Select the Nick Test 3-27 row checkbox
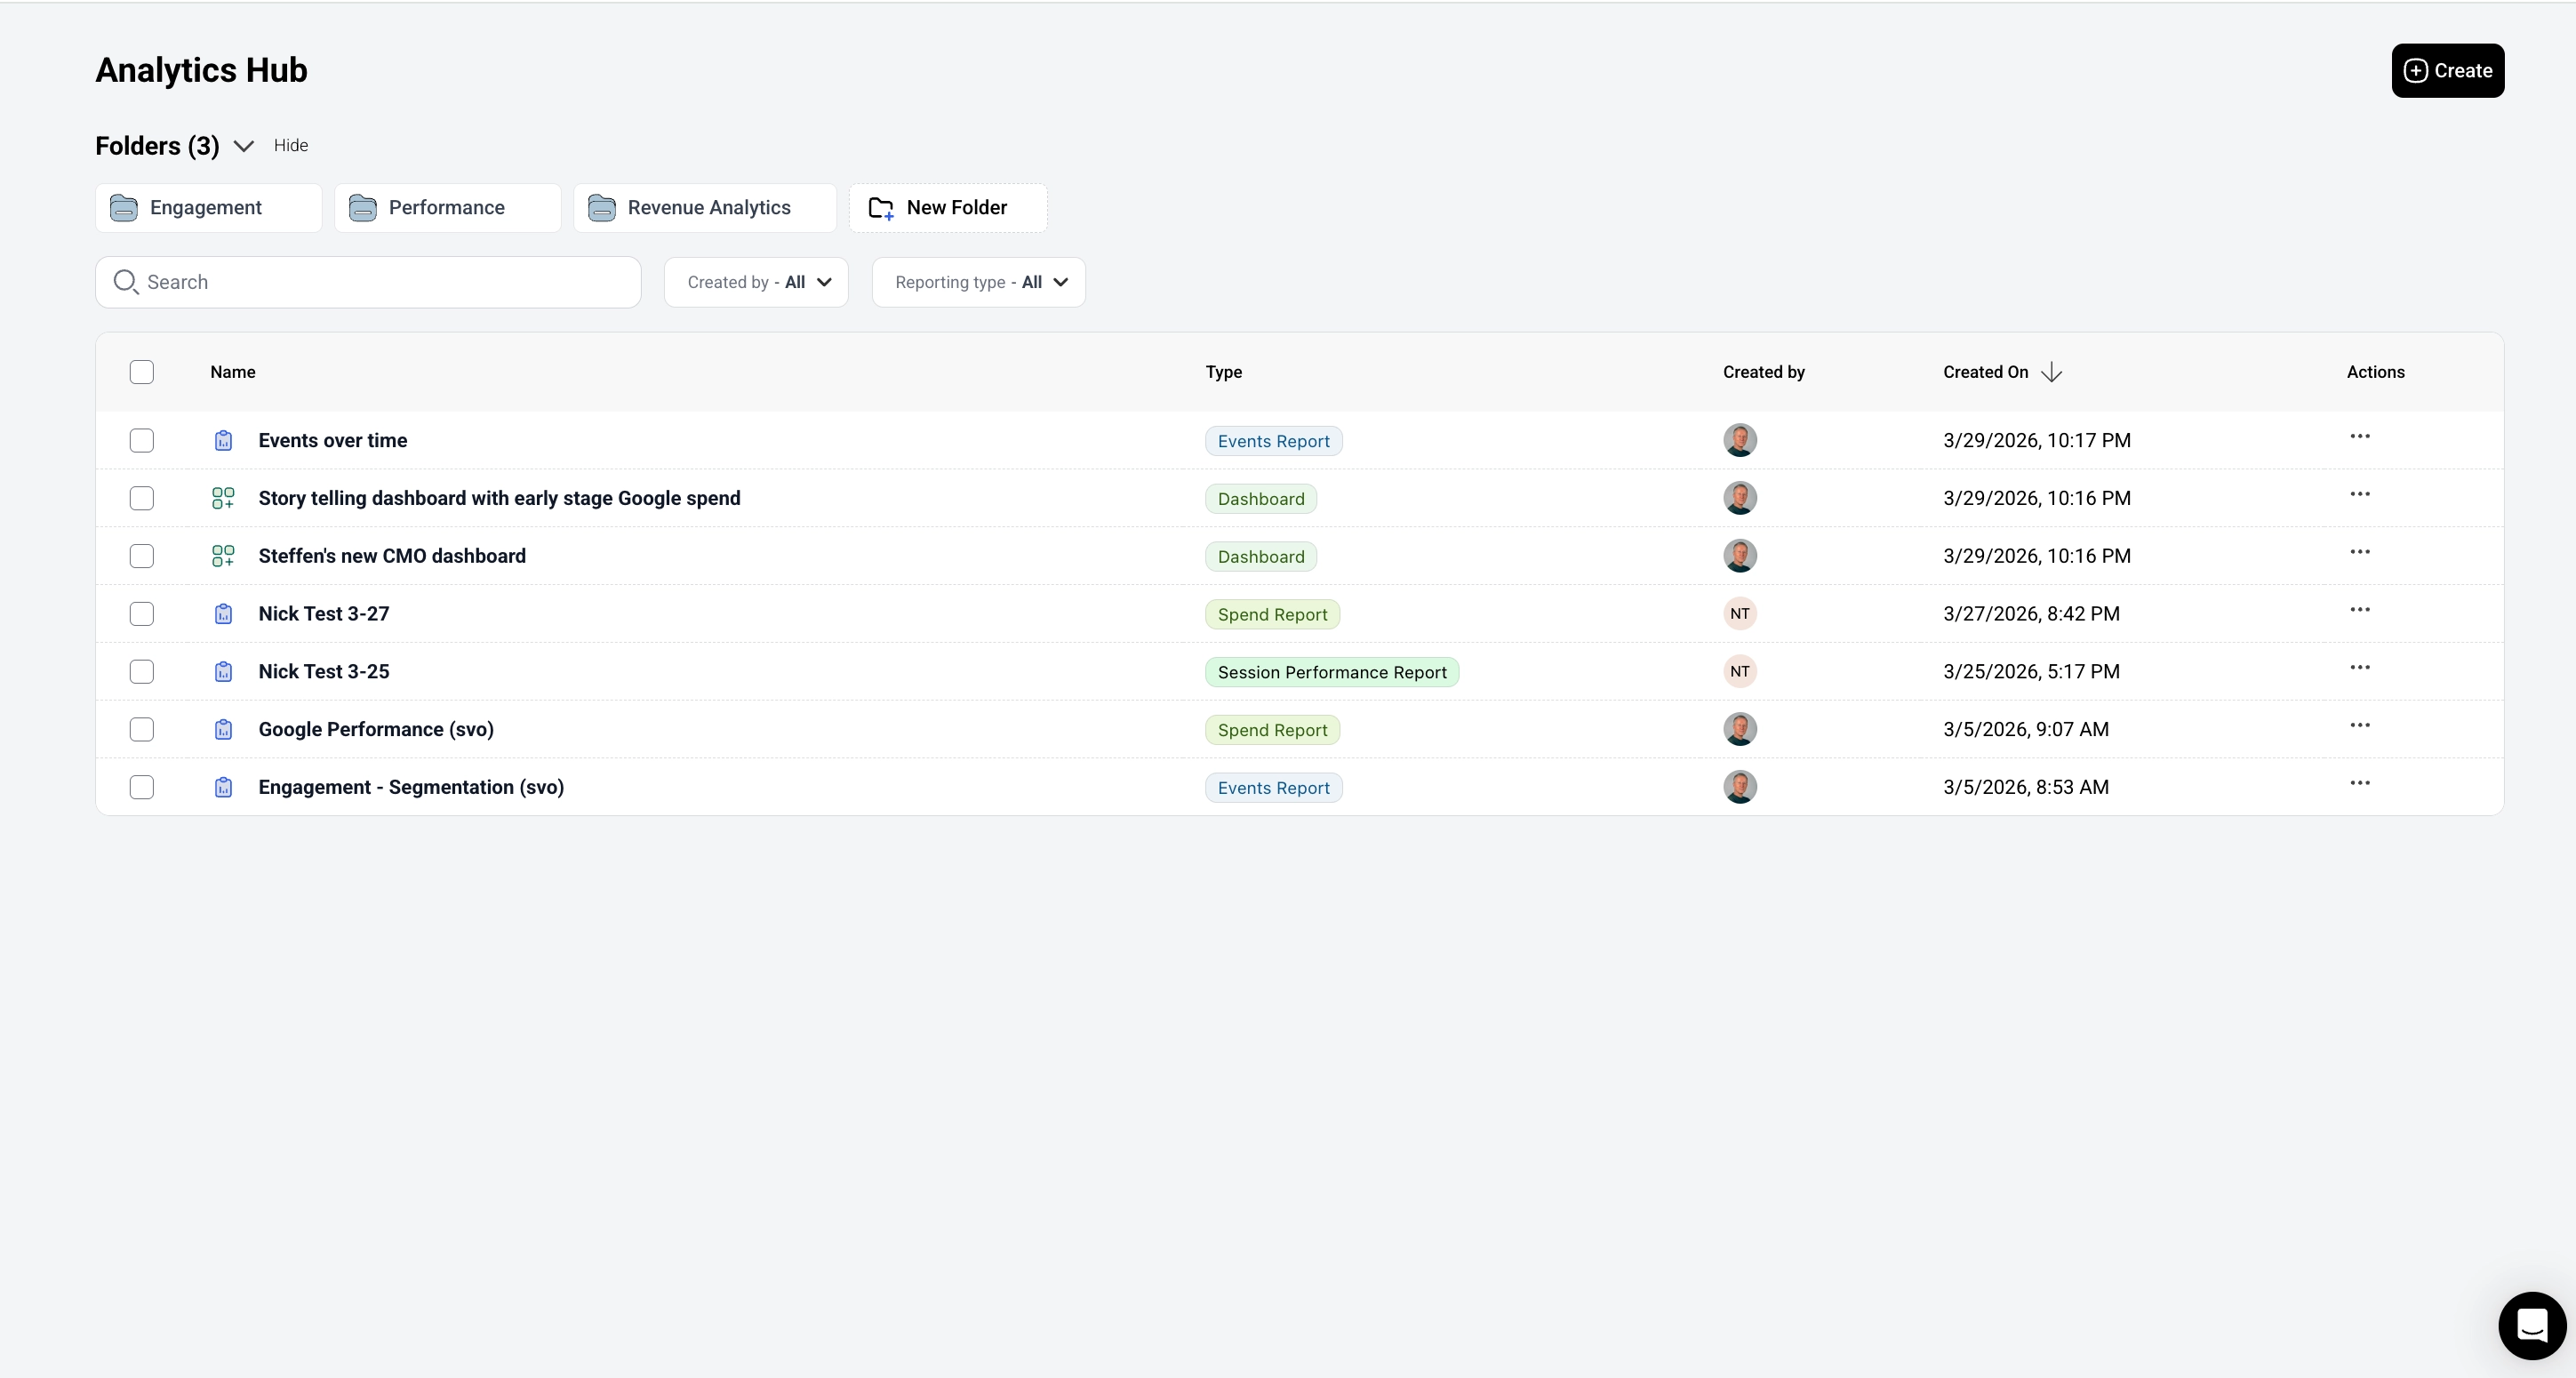 [142, 614]
